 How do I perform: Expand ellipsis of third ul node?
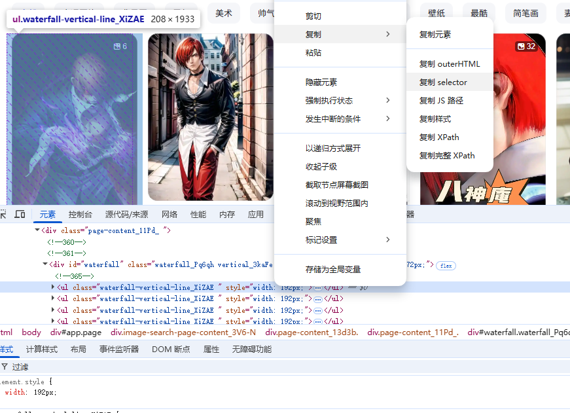[318, 311]
